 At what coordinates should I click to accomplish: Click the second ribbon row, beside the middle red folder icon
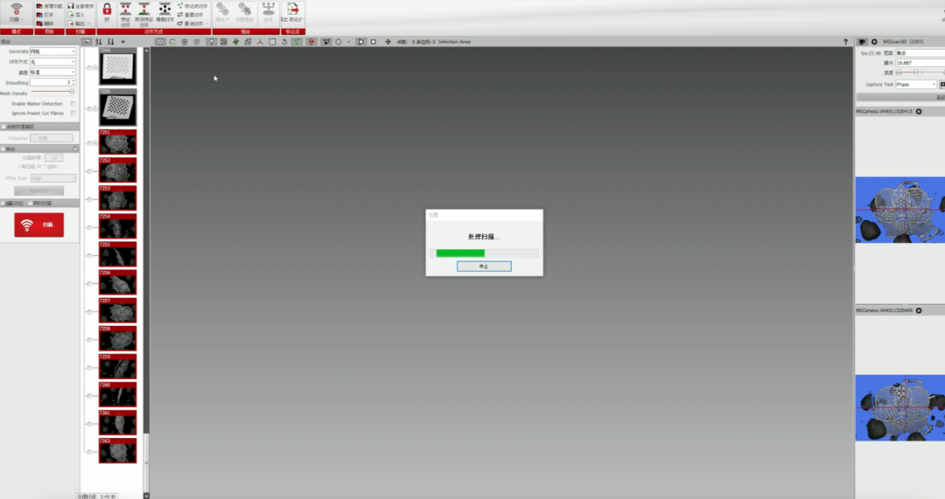click(45, 15)
